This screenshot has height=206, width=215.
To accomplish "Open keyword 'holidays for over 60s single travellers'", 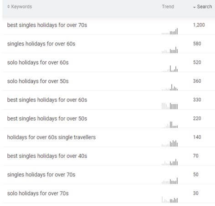I will pos(51,137).
